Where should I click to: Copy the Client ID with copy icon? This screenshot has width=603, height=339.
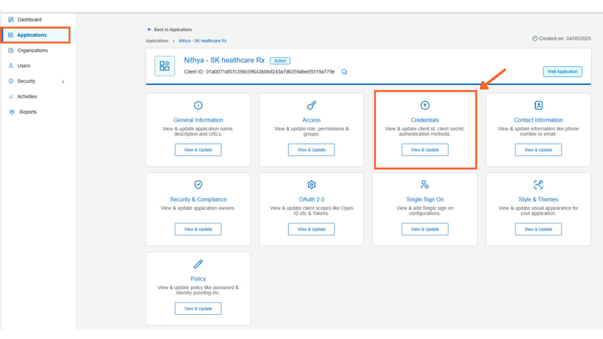pyautogui.click(x=344, y=72)
